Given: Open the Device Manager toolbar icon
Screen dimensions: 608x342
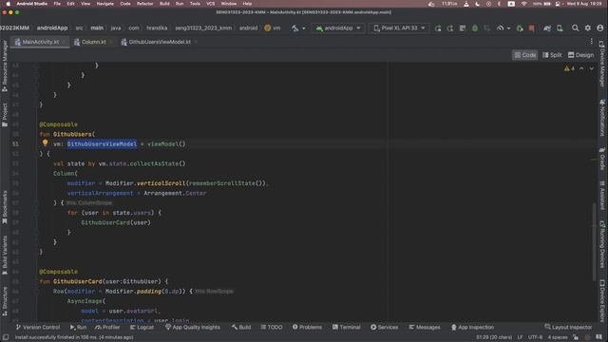Looking at the screenshot, I should [x=560, y=28].
